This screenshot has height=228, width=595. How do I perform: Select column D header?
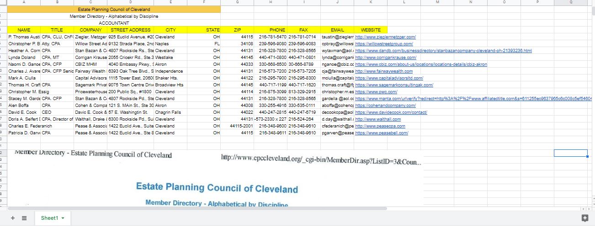click(x=131, y=2)
